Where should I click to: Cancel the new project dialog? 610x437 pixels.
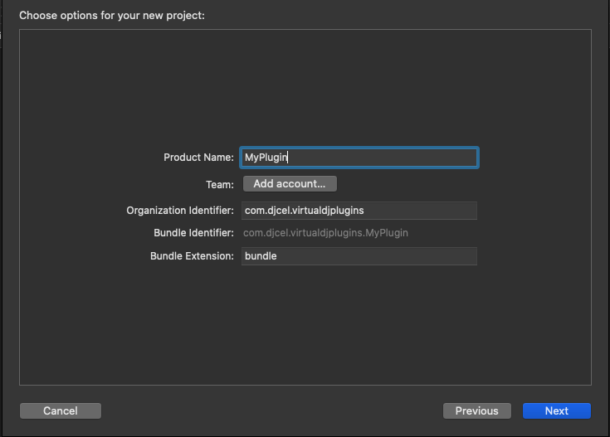61,410
